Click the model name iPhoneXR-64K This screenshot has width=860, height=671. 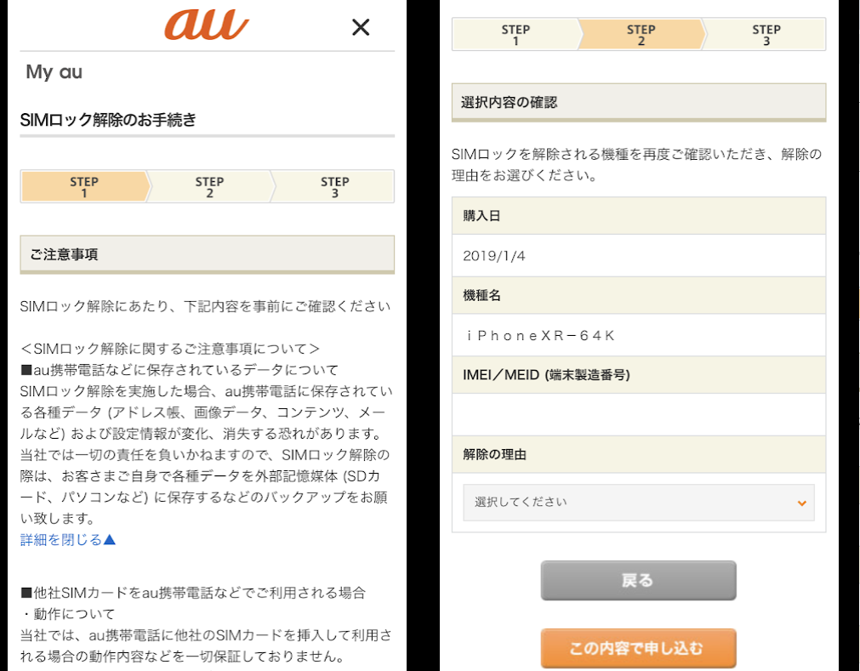pyautogui.click(x=540, y=335)
